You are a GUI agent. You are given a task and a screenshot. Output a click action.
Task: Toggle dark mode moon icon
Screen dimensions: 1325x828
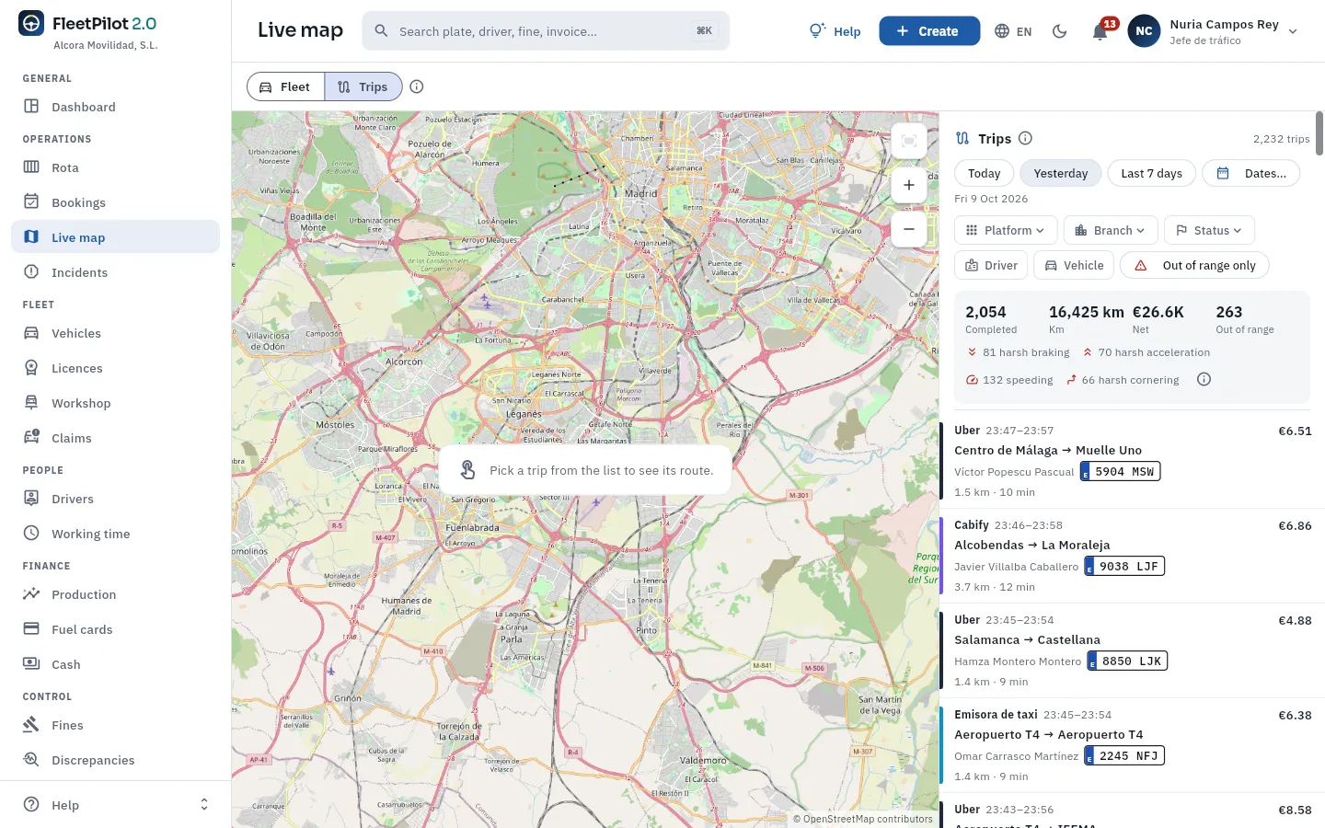click(x=1059, y=31)
